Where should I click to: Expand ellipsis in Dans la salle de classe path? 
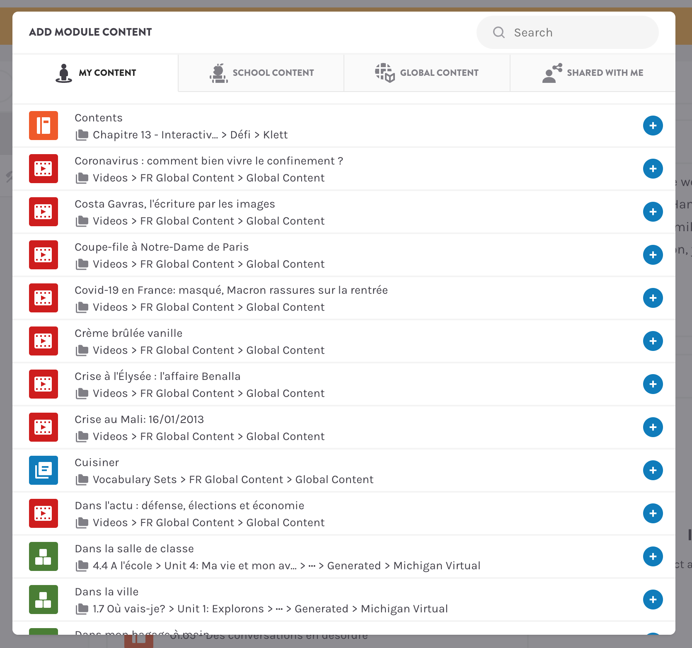click(312, 566)
